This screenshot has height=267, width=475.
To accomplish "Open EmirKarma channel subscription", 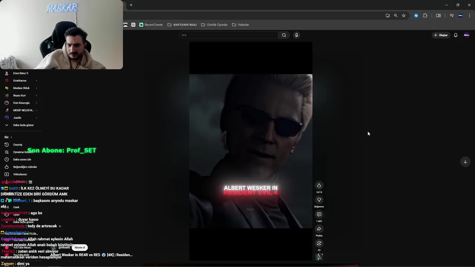I will [20, 81].
